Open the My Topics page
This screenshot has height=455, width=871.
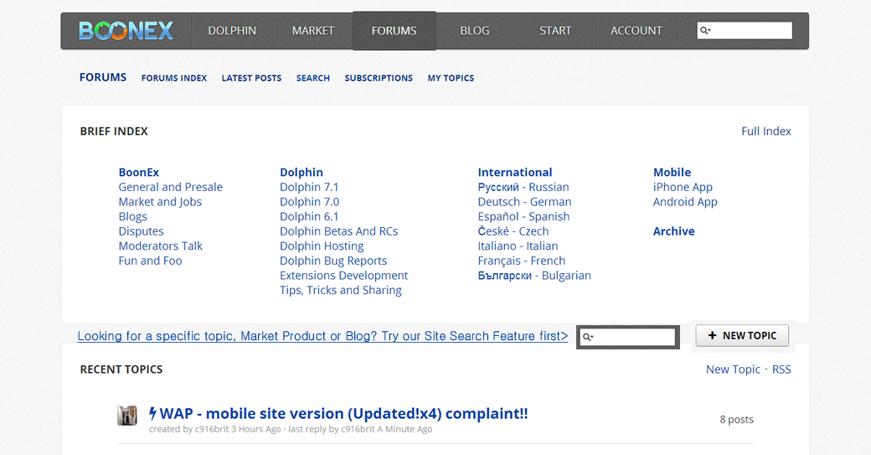(451, 78)
